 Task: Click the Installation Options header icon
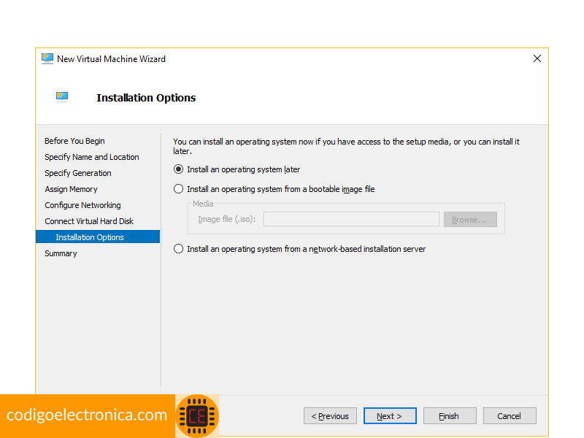[62, 97]
